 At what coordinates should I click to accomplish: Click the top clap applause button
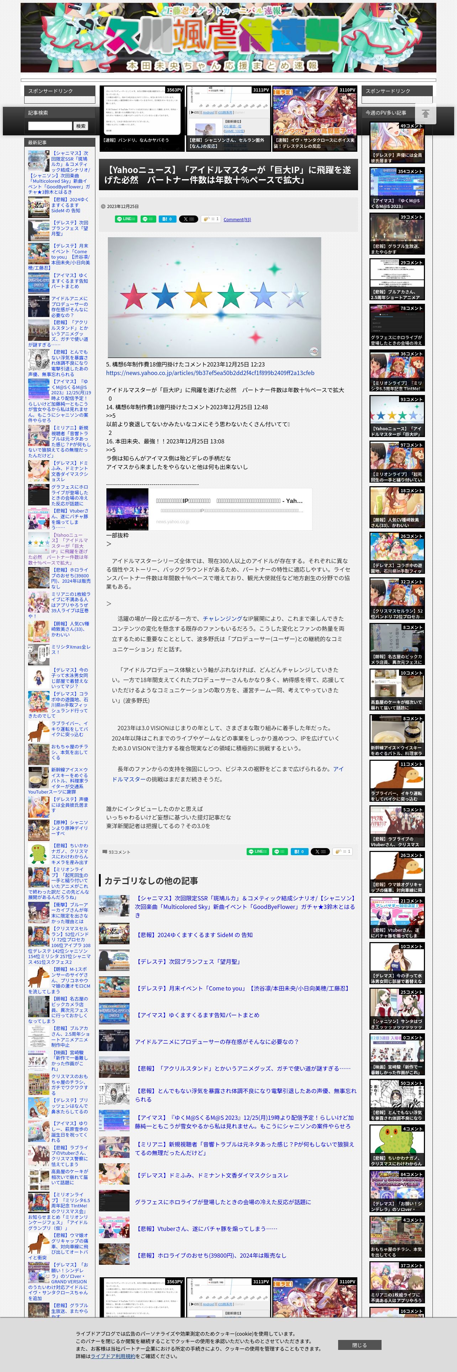[211, 219]
